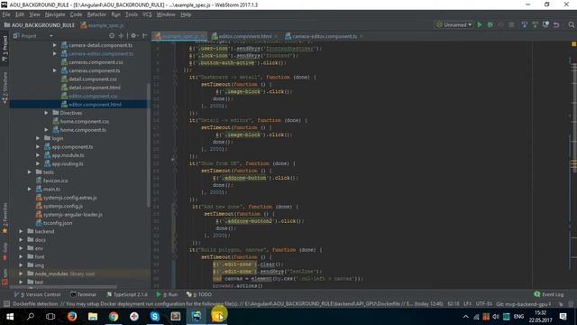Open VCS history icon in toolbar
Screen dimensions: 577x325
coord(545,25)
